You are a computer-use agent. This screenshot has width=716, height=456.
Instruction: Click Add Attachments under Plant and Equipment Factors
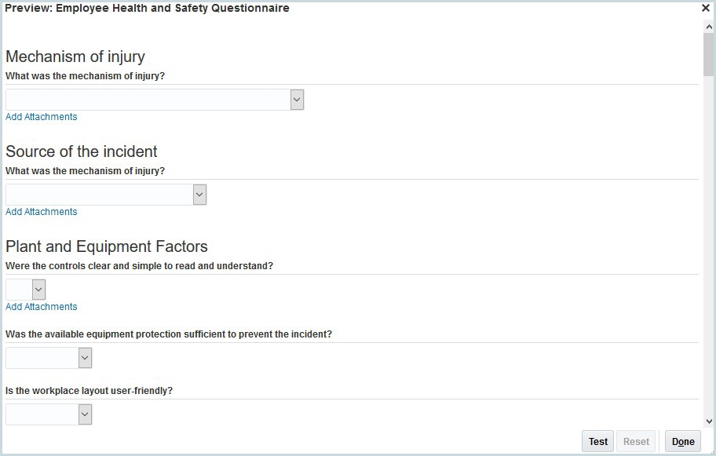(x=42, y=307)
